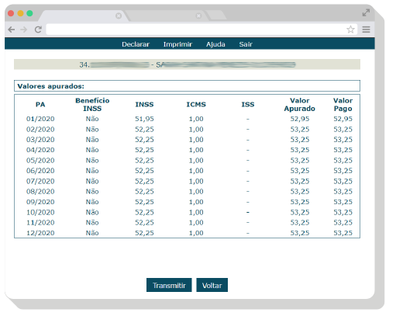
Task: Click the Transmitir button
Action: coord(169,285)
